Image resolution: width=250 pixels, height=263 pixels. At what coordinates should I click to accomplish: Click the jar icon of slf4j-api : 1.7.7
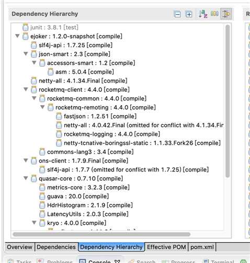(x=42, y=169)
